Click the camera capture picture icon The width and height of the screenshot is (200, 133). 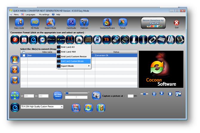point(96,96)
